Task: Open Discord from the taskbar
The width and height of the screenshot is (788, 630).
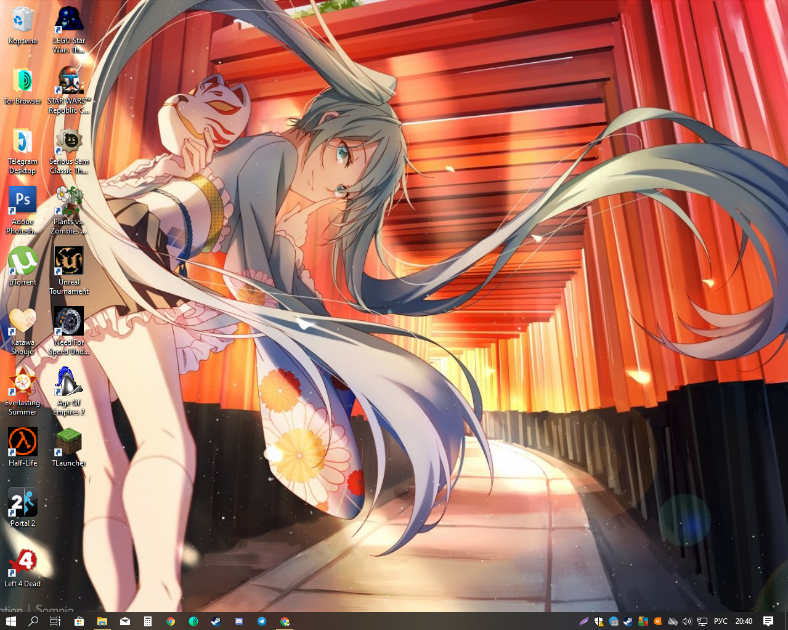Action: tap(239, 621)
